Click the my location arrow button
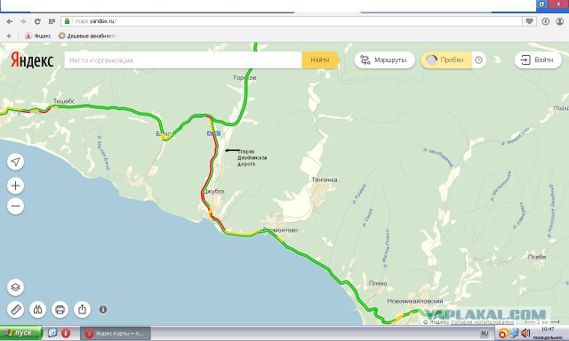569x341 pixels. click(16, 162)
